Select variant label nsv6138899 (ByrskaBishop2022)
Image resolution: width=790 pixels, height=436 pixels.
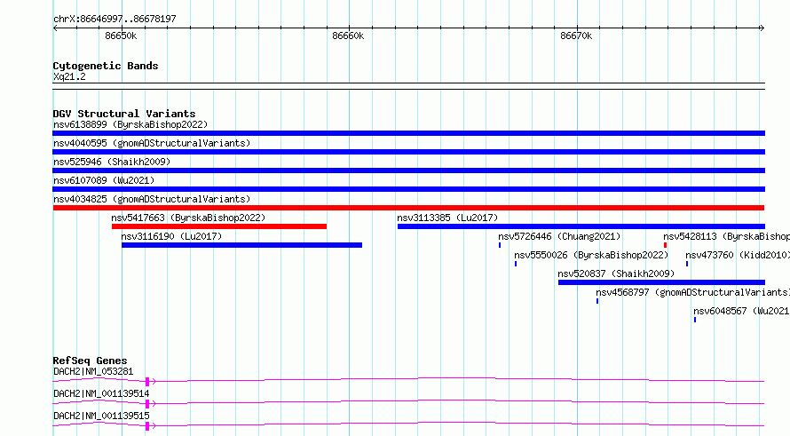pos(130,124)
